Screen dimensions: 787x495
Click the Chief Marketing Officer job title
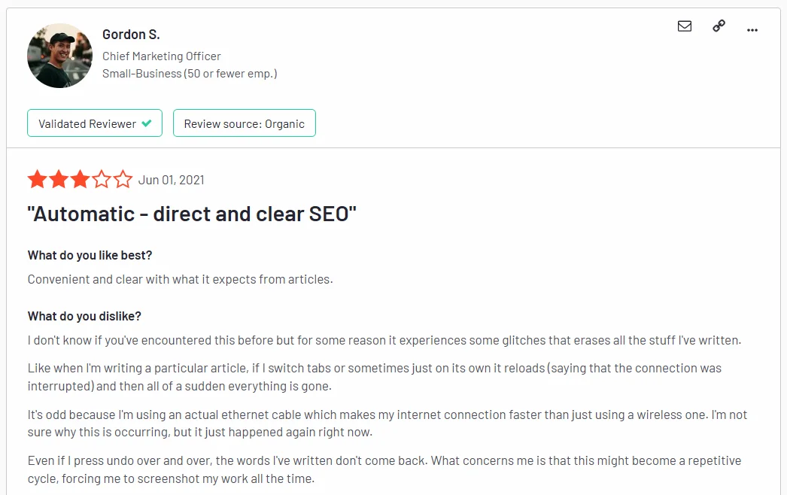pos(162,56)
